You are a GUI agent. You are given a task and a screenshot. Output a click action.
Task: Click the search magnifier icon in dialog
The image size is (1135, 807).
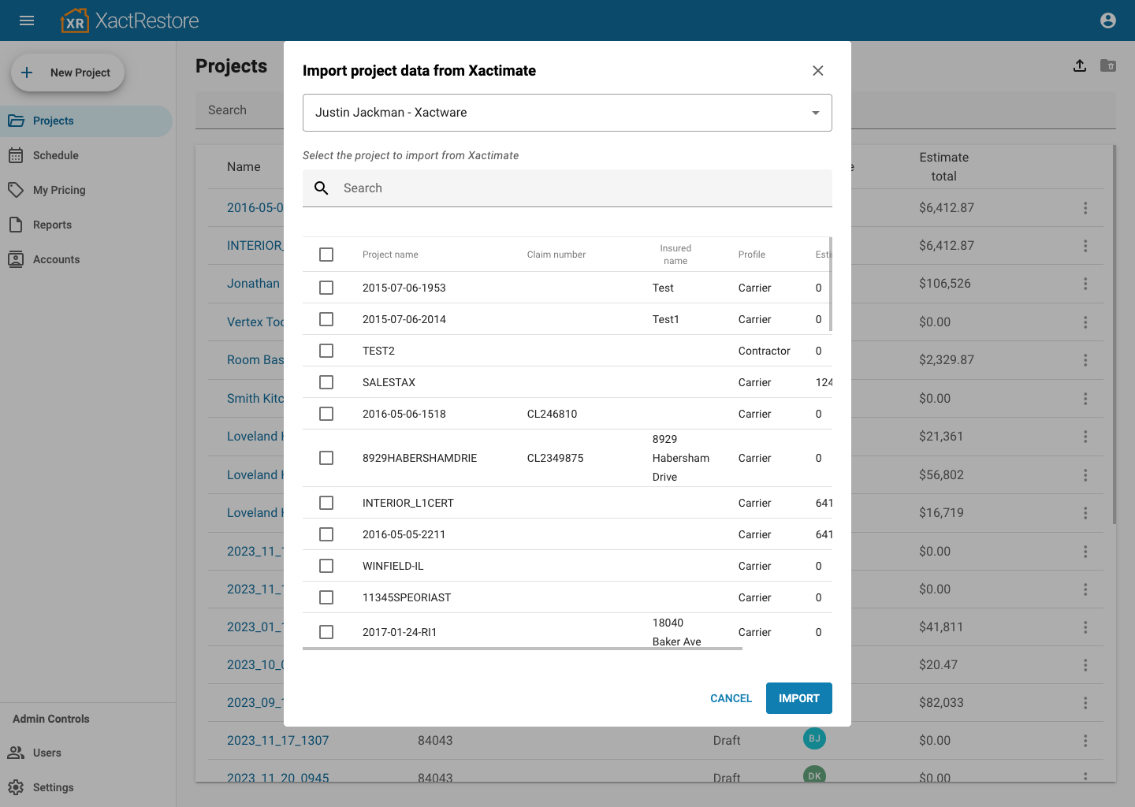point(322,188)
